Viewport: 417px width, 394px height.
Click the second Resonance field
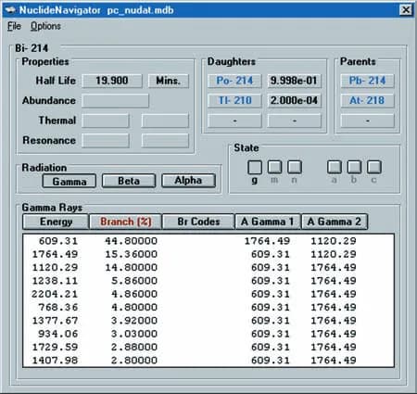165,140
